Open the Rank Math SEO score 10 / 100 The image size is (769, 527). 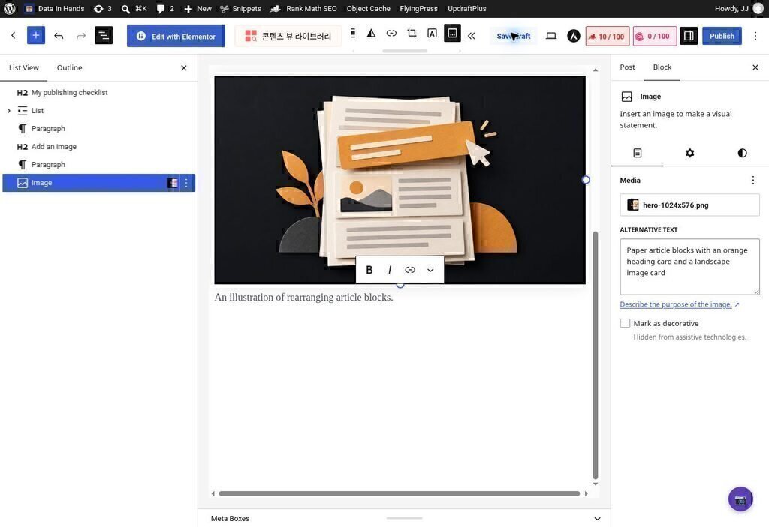pos(607,36)
